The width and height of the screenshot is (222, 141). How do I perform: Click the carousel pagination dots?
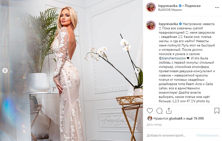72,137
